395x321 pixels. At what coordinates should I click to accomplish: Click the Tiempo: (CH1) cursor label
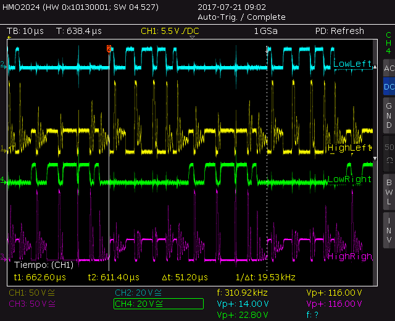[x=44, y=265]
